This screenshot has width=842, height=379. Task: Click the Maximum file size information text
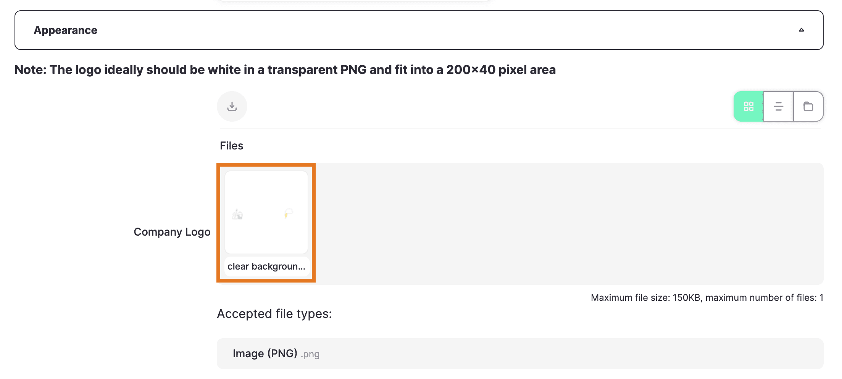pyautogui.click(x=707, y=297)
